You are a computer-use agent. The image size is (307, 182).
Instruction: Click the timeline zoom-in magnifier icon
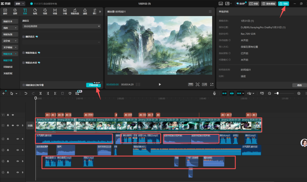tap(299, 93)
